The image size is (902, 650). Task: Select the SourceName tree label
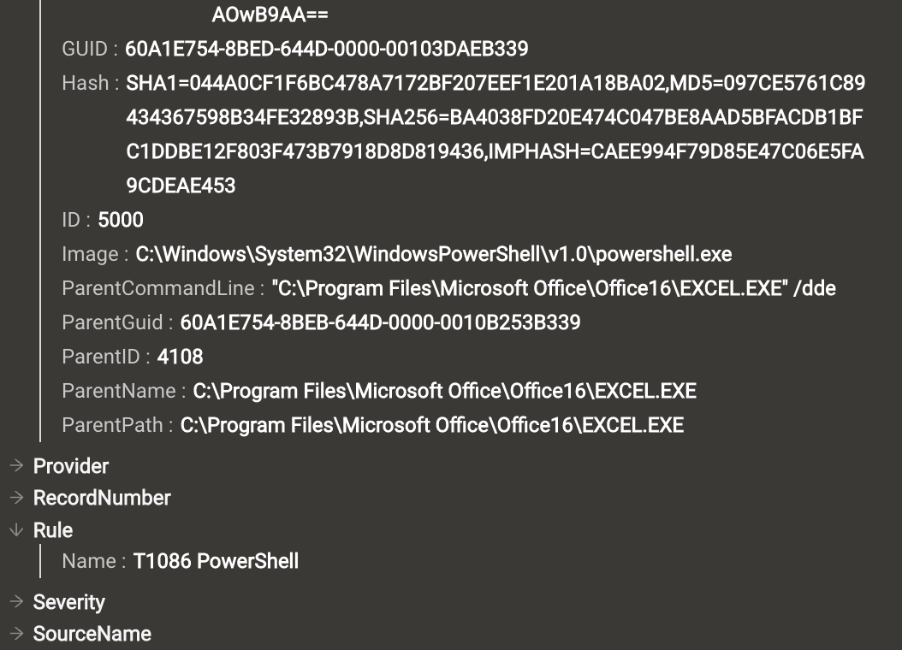[x=92, y=634]
